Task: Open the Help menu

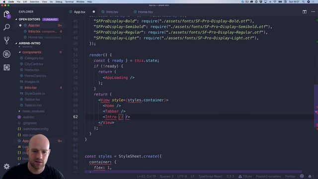Action: click(89, 1)
